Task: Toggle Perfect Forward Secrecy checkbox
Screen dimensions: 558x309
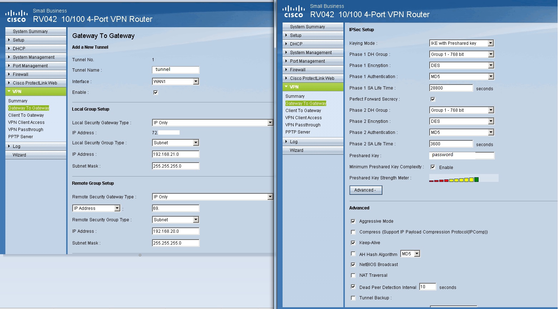Action: pyautogui.click(x=433, y=99)
